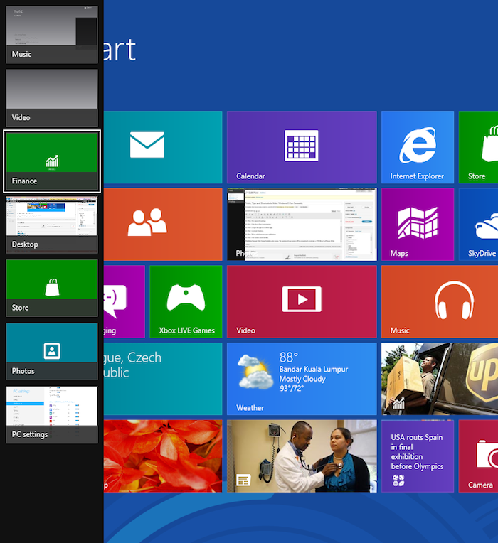Screen dimensions: 498x543
Task: Open the Xbox LIVE Games tile
Action: (186, 301)
